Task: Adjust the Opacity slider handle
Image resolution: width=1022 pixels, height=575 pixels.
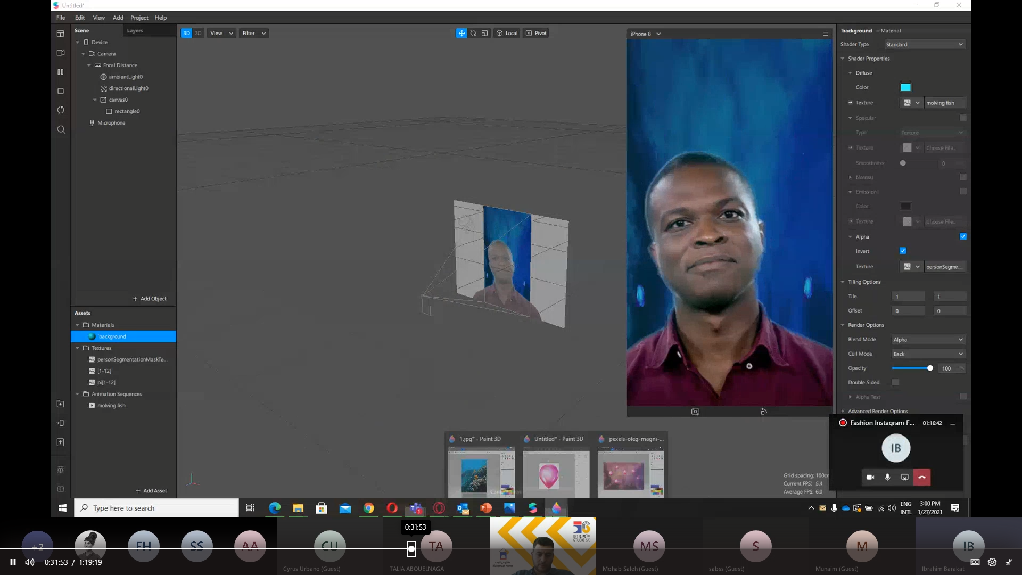Action: point(930,368)
